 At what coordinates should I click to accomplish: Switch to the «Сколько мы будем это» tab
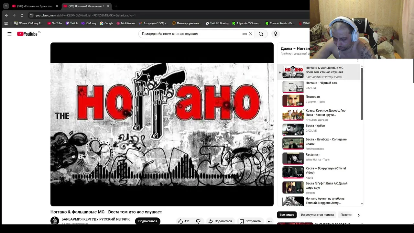(34, 6)
